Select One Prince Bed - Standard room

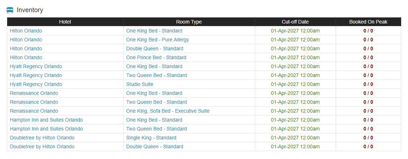156,57
